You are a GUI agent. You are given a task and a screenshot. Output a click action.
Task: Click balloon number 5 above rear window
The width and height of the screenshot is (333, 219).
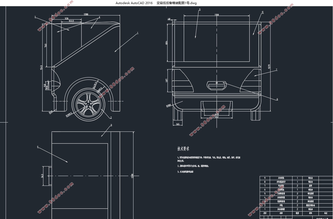(x=200, y=10)
